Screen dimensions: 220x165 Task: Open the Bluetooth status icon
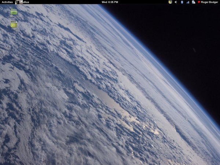[x=182, y=2]
